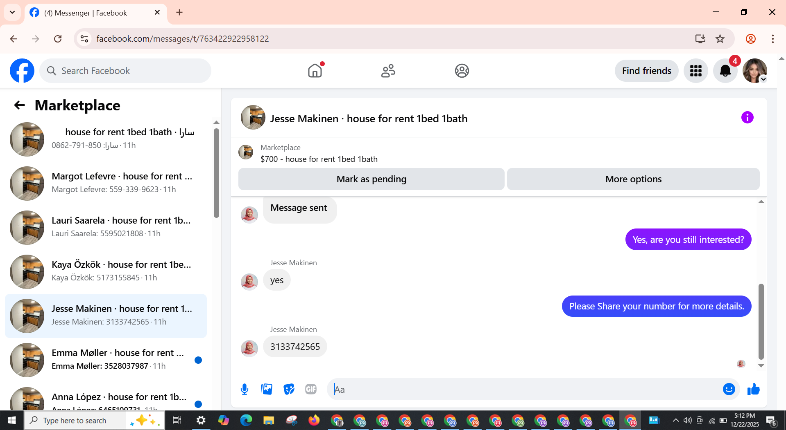Open Notifications bell with 4 alerts
The image size is (786, 430).
[725, 71]
